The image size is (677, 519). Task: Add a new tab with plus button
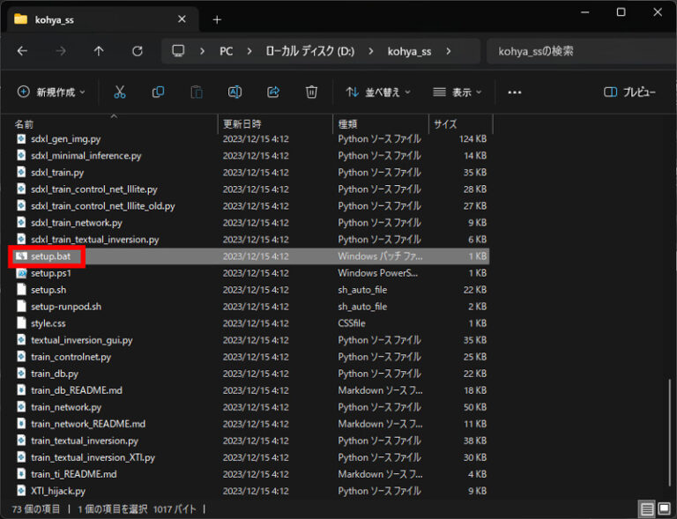(217, 19)
